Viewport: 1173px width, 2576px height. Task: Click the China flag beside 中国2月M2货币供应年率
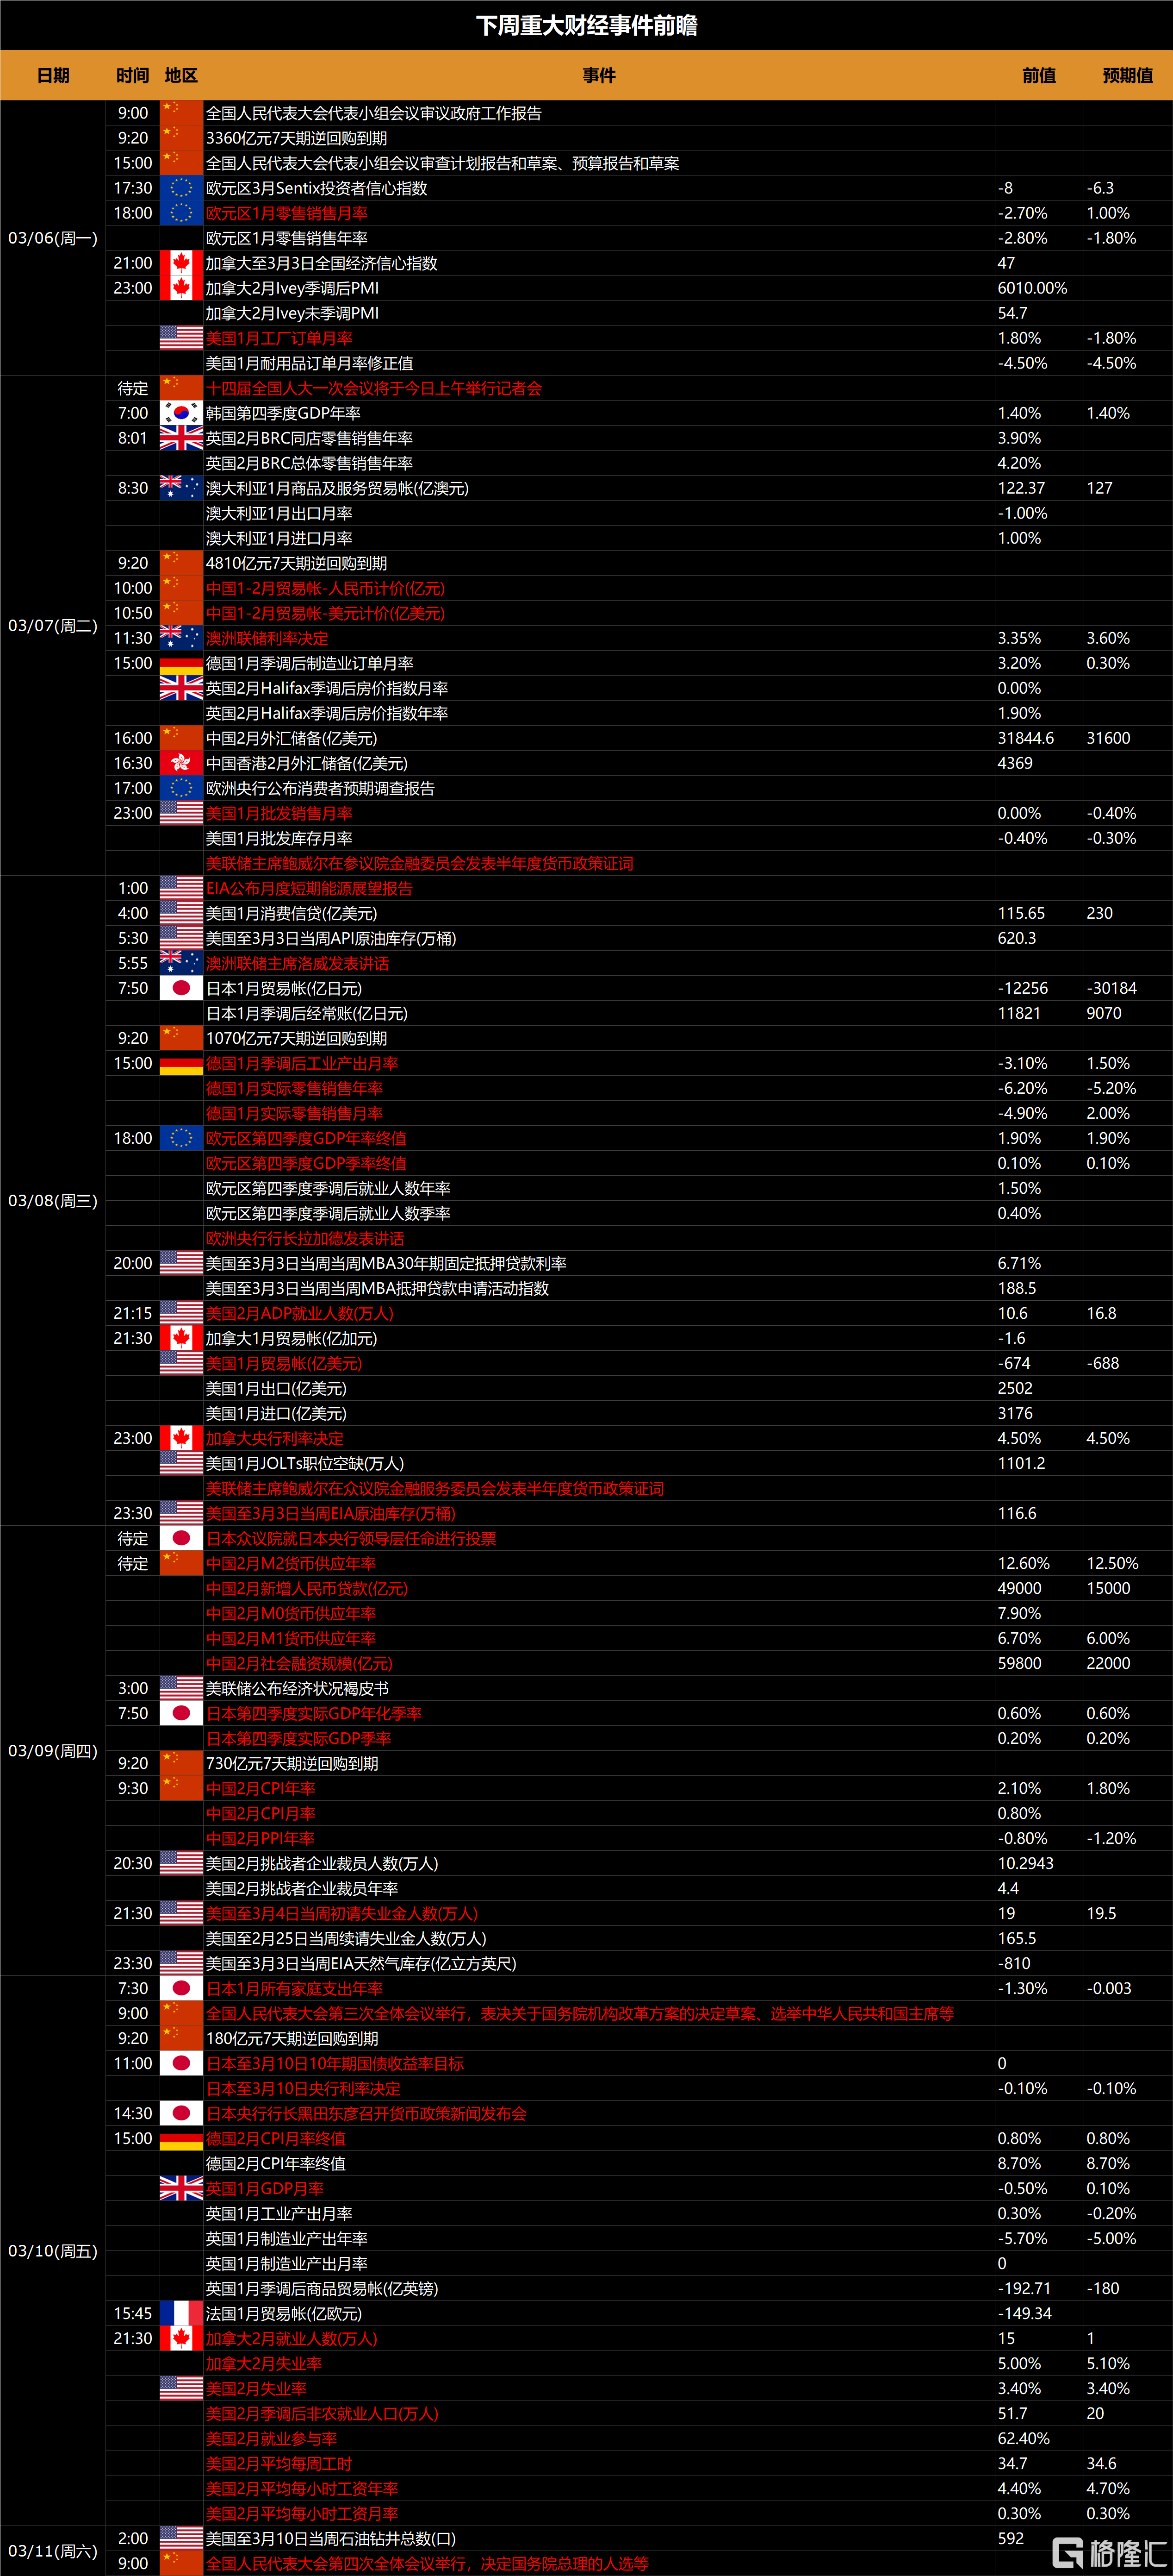point(181,1563)
